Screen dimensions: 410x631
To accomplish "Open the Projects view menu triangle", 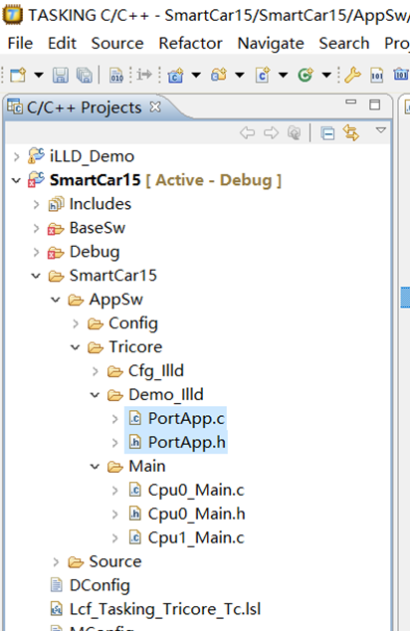I will pos(380,130).
